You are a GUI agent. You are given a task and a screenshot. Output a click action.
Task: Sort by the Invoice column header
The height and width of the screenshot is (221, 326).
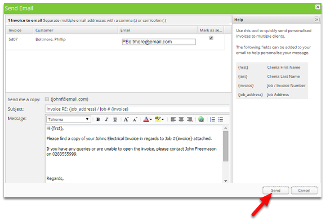pos(20,30)
